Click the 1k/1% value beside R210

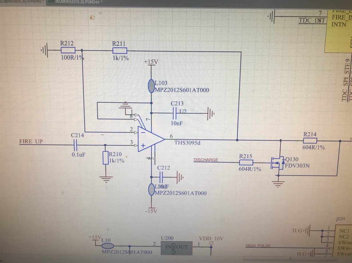tap(116, 161)
